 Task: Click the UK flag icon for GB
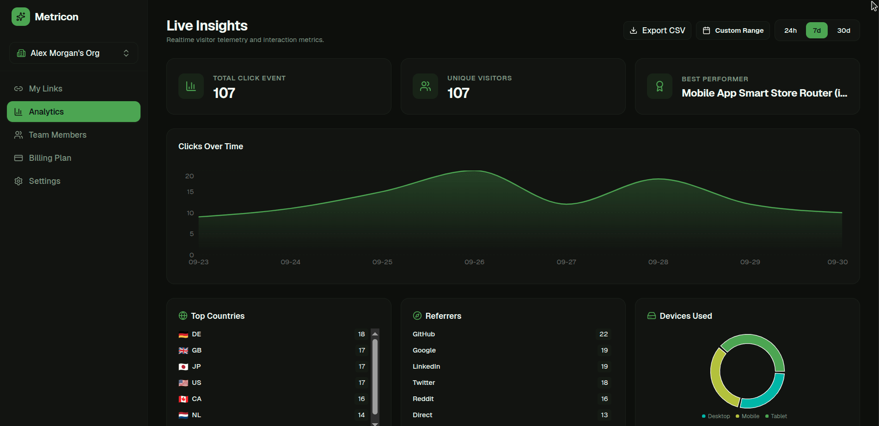[x=183, y=351]
